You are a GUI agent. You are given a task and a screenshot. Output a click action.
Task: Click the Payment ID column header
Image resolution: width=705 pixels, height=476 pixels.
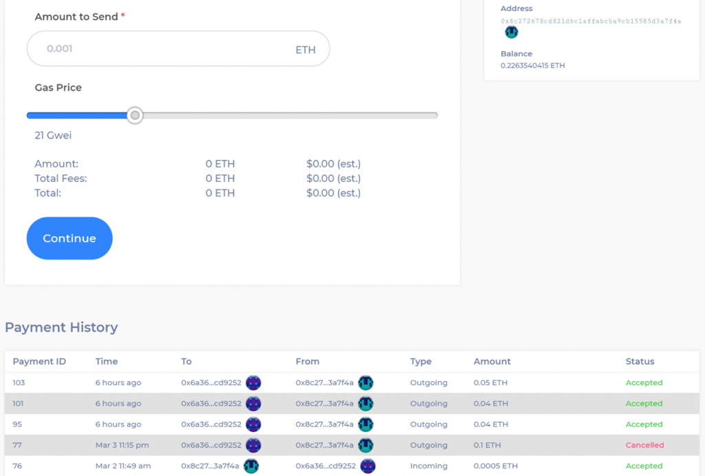pyautogui.click(x=39, y=362)
